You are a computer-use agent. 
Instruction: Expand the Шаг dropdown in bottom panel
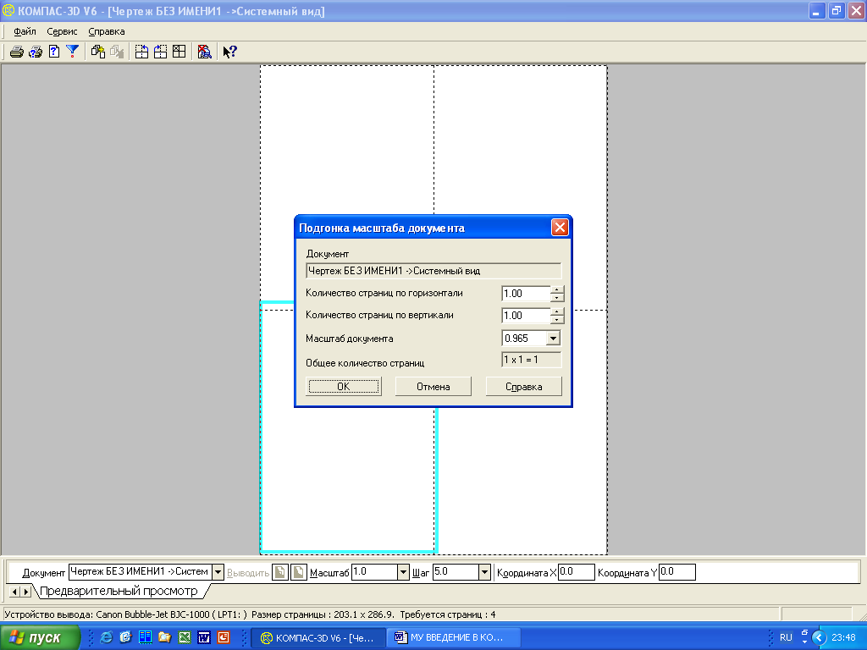pos(484,572)
